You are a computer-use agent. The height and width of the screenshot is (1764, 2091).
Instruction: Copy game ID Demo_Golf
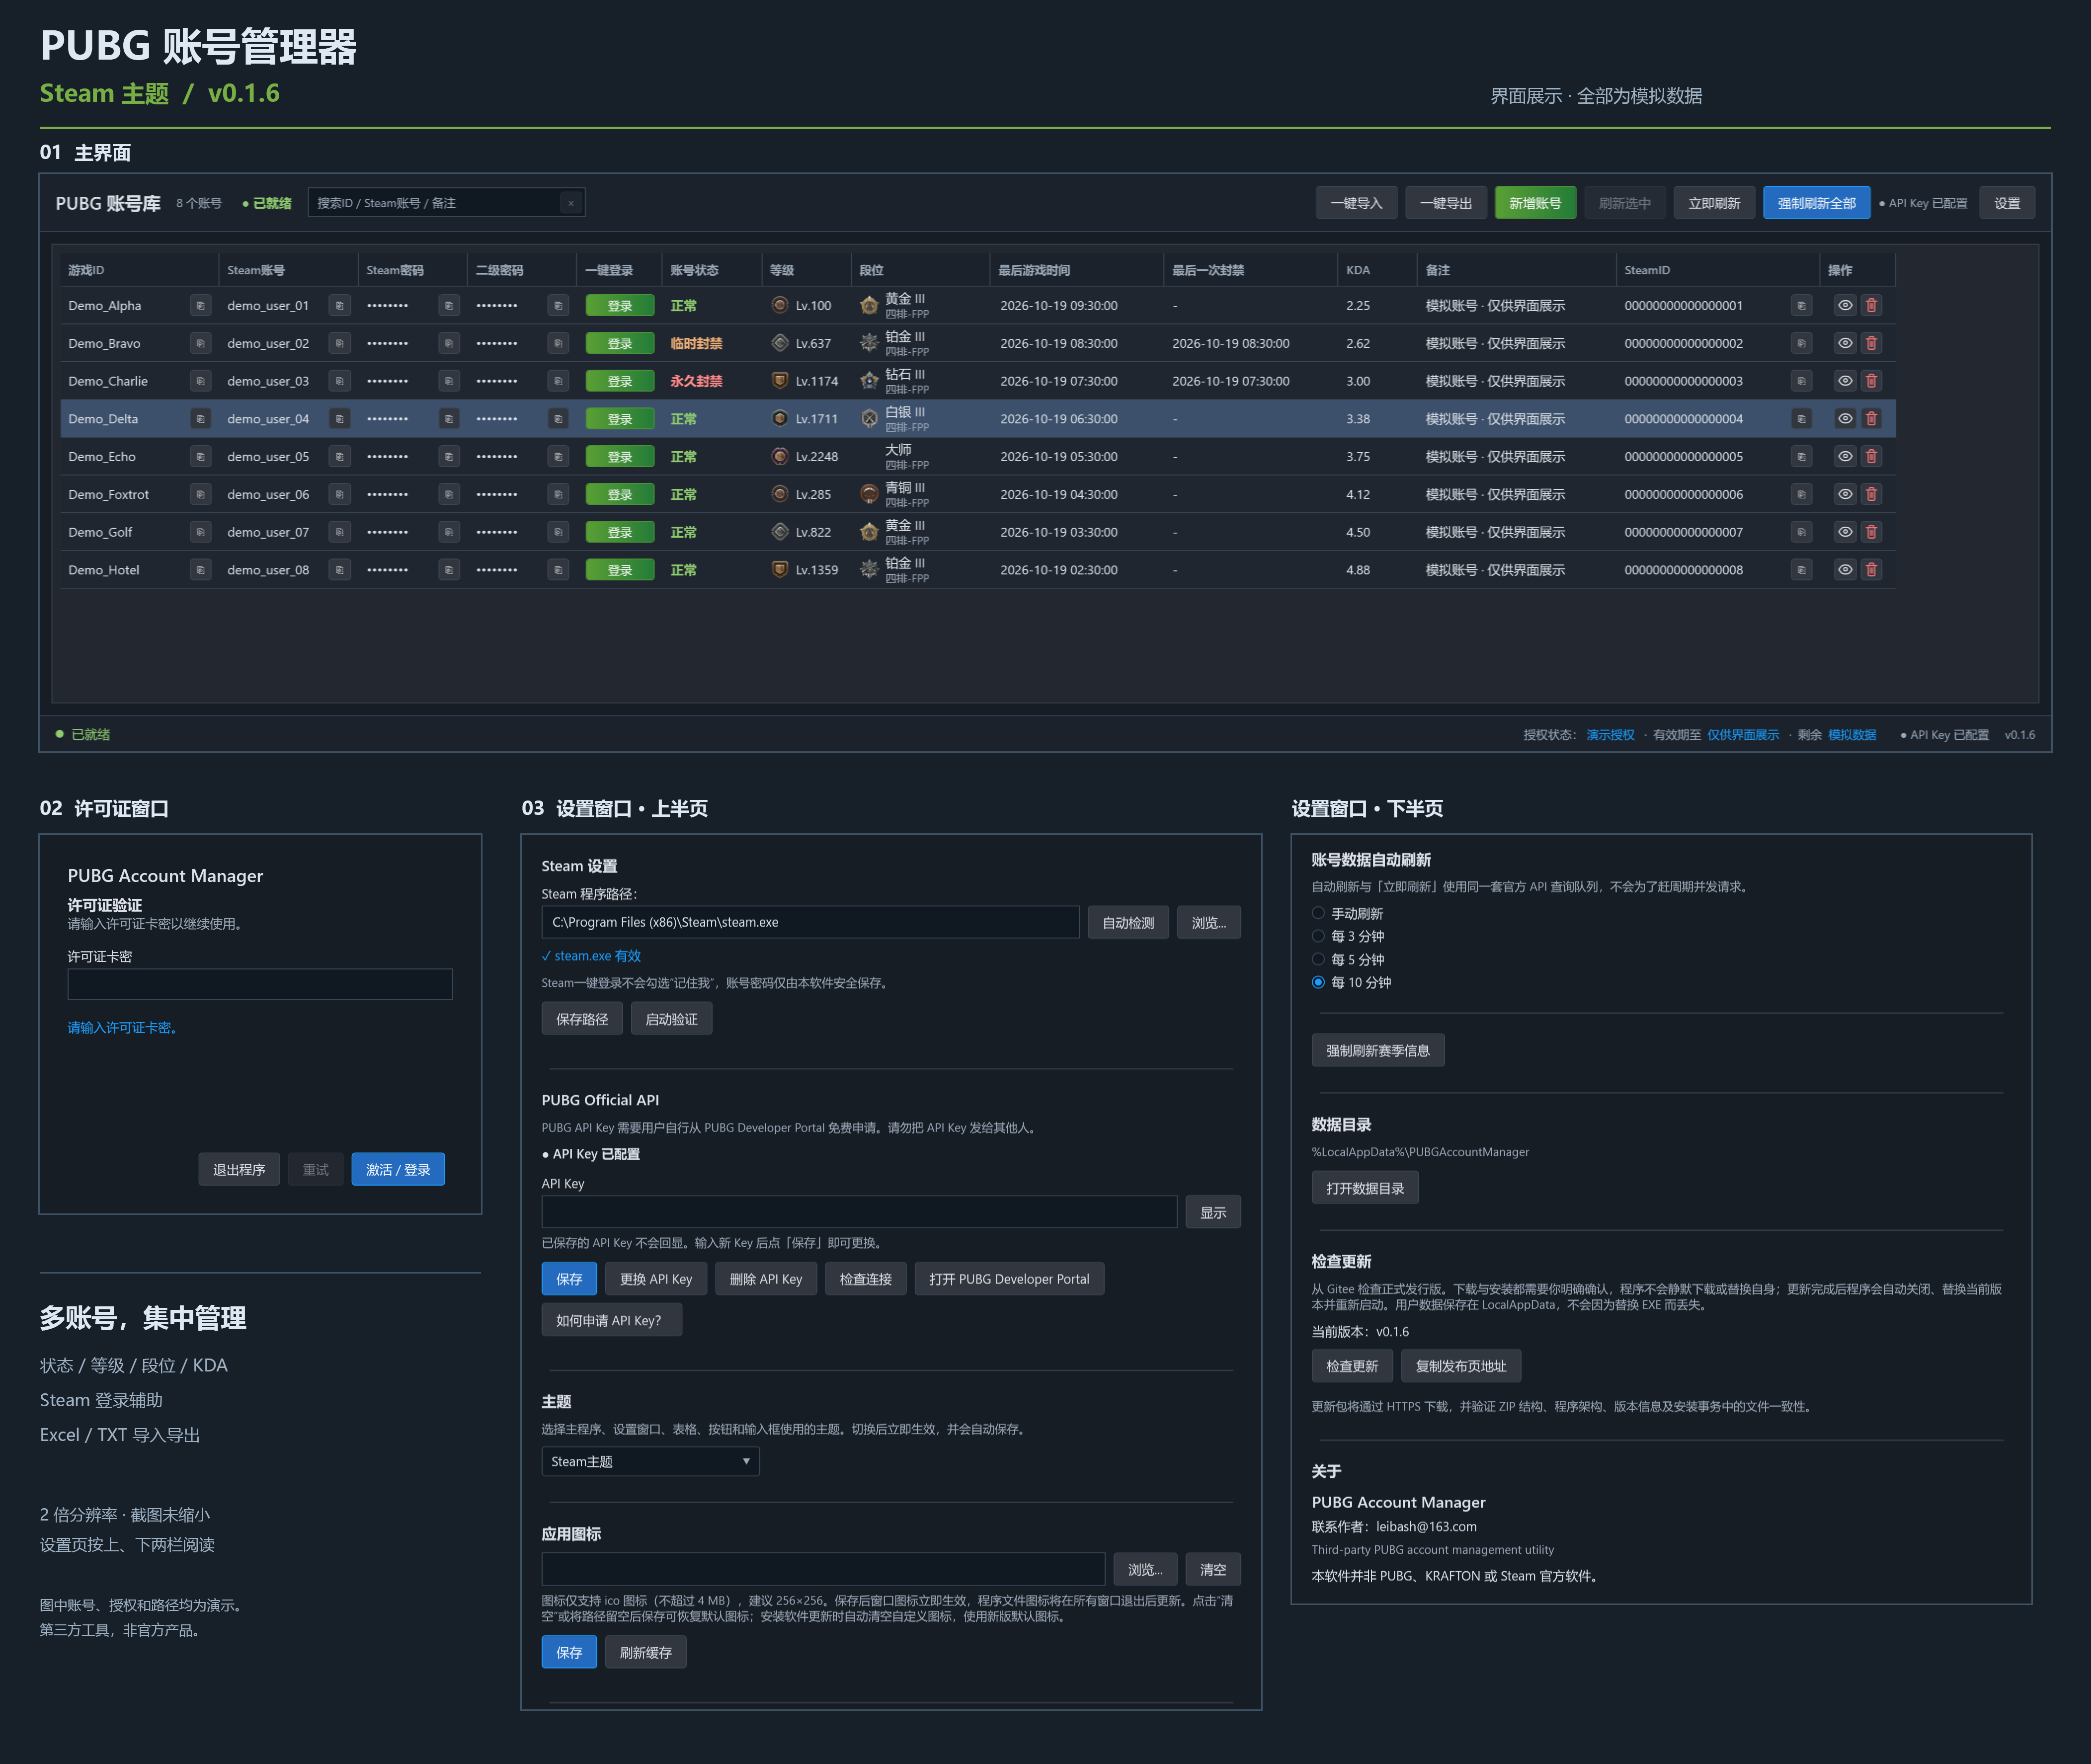pos(200,533)
